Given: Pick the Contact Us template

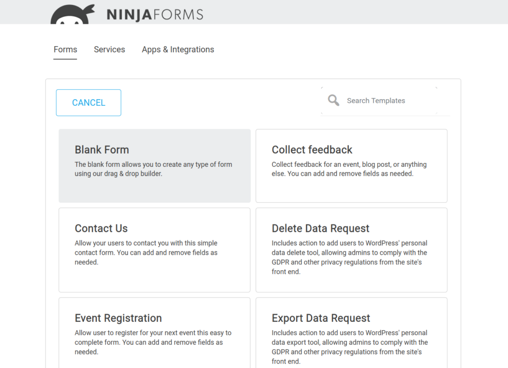Looking at the screenshot, I should [x=155, y=250].
